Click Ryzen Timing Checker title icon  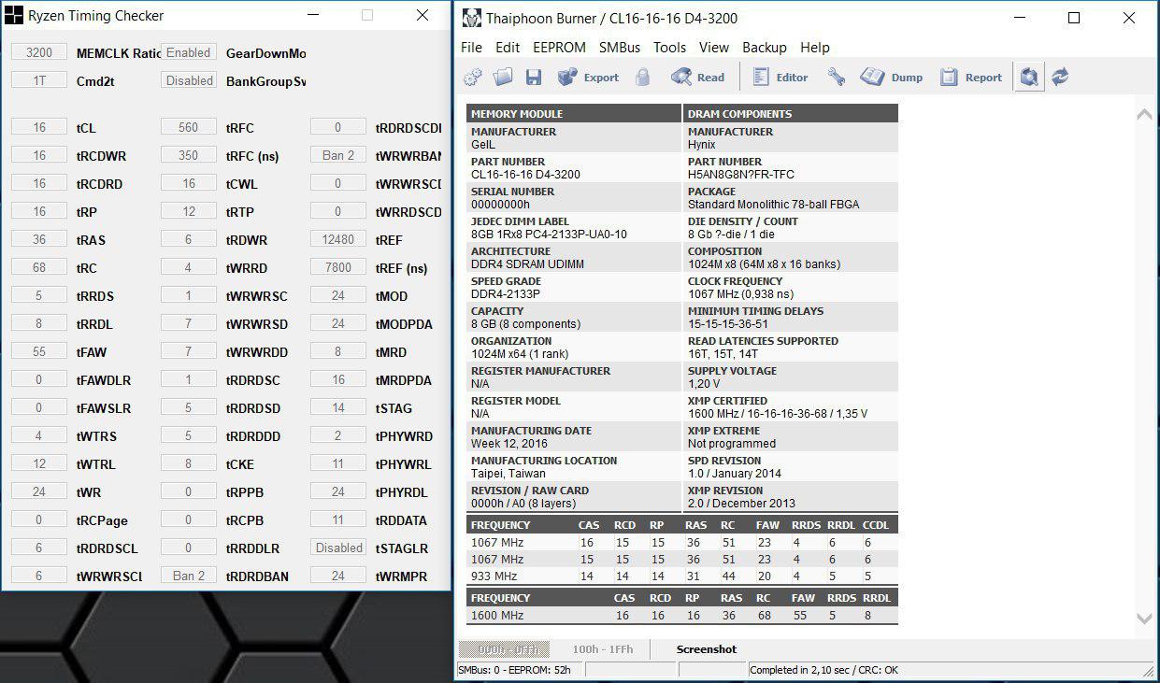[14, 15]
